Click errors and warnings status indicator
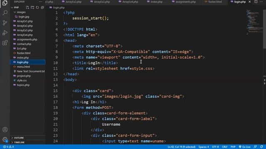 pyautogui.click(x=8, y=147)
